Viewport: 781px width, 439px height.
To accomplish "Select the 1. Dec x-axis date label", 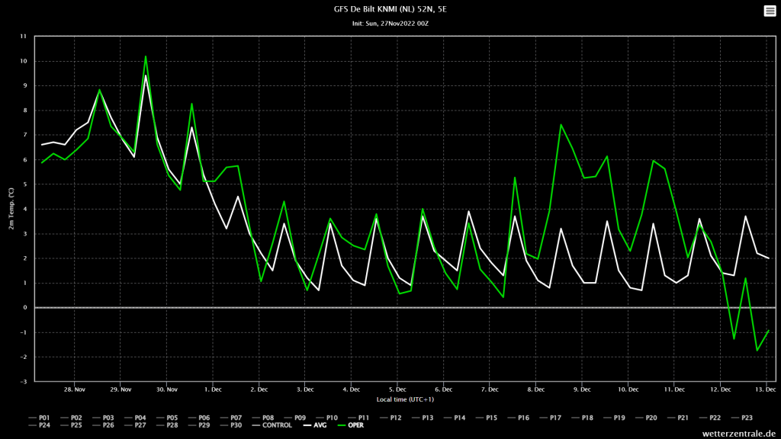I will point(213,389).
